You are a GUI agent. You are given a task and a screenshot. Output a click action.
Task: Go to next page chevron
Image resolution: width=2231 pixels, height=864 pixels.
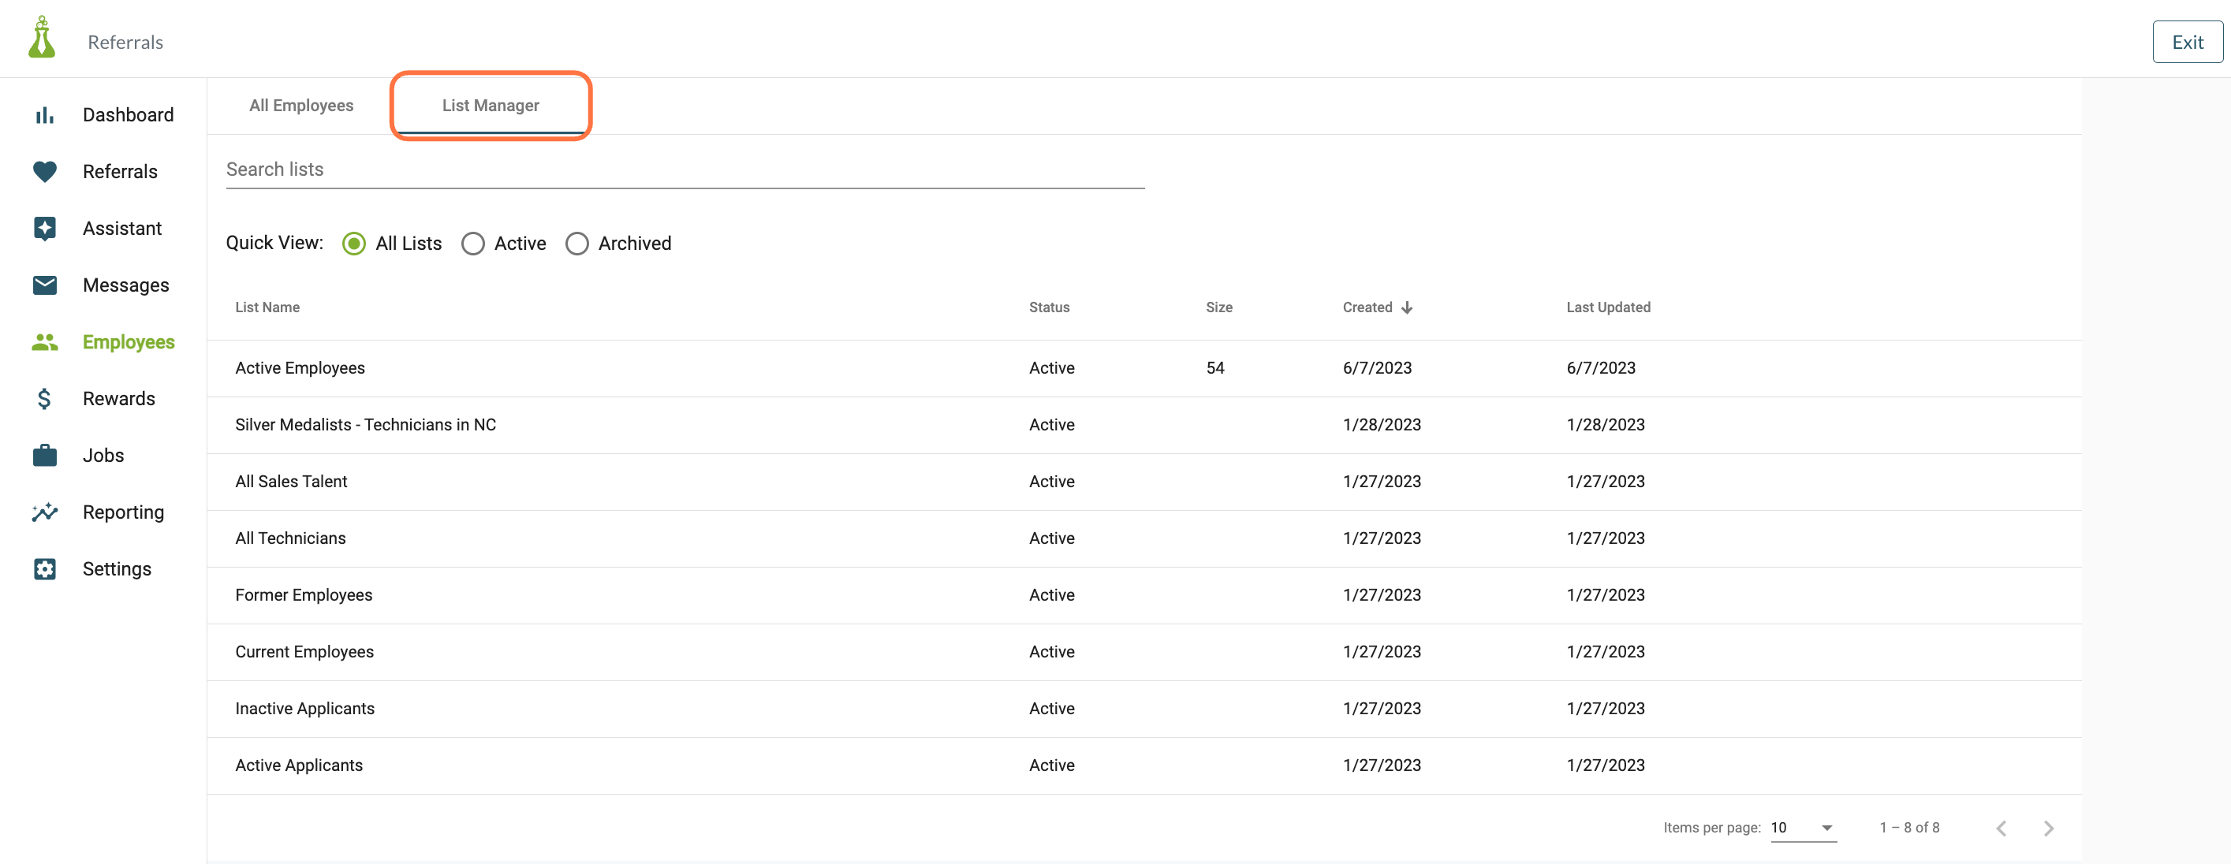point(2048,828)
